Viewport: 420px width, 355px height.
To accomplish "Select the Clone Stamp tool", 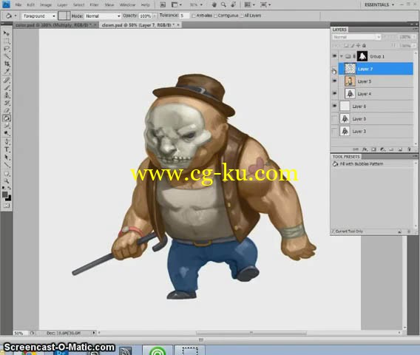I will click(x=6, y=95).
